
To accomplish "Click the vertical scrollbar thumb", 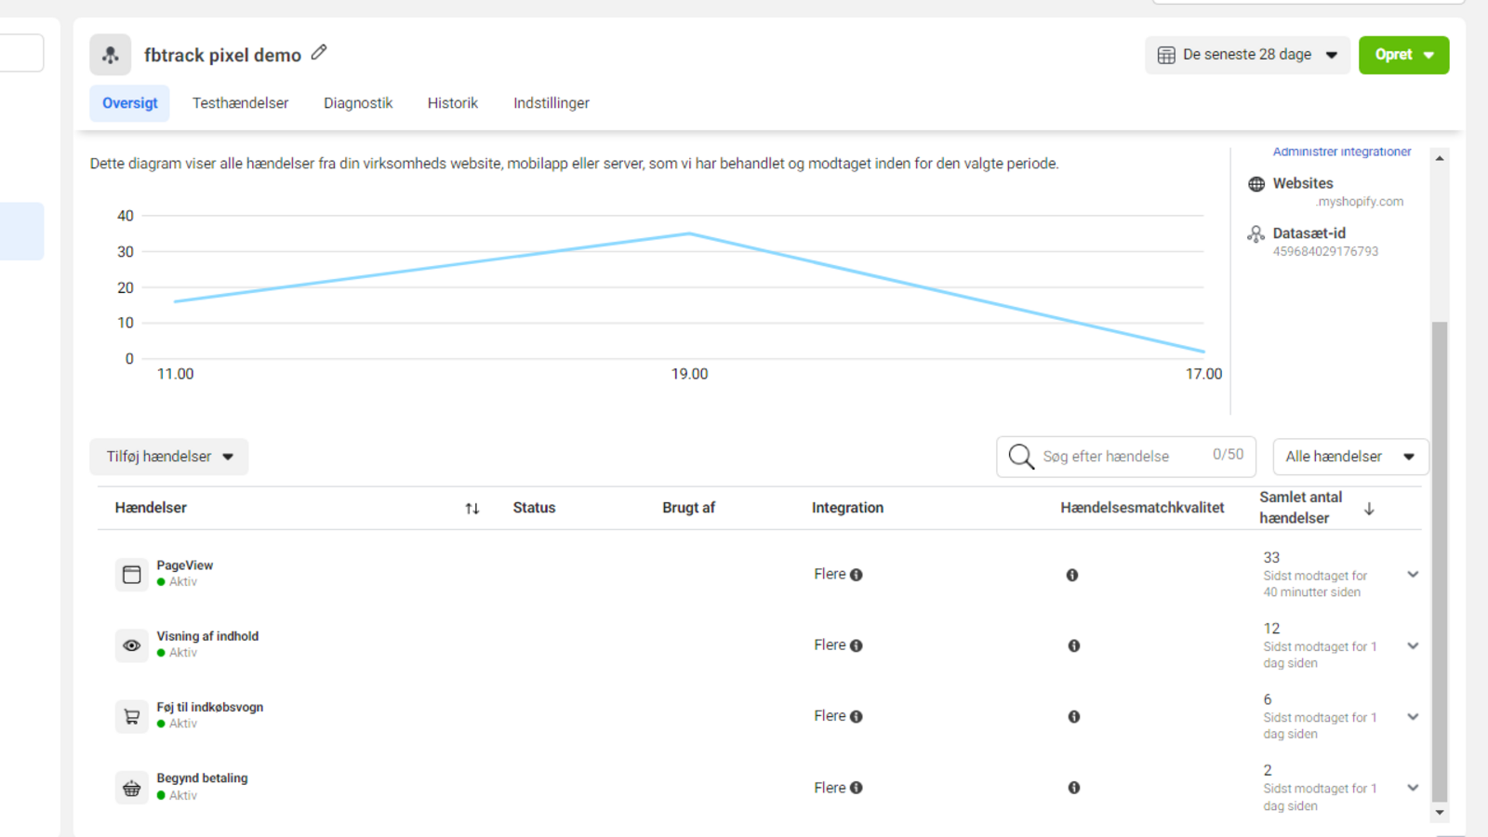I will [x=1440, y=561].
